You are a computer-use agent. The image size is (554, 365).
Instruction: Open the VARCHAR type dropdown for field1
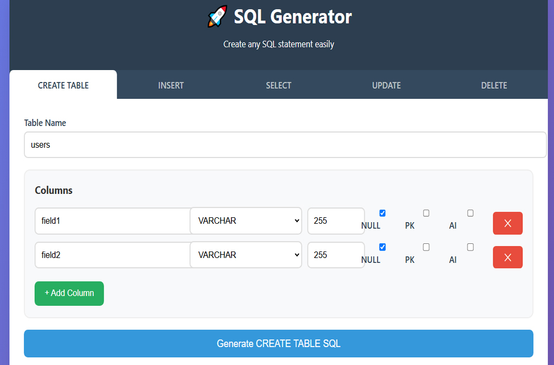(x=246, y=221)
